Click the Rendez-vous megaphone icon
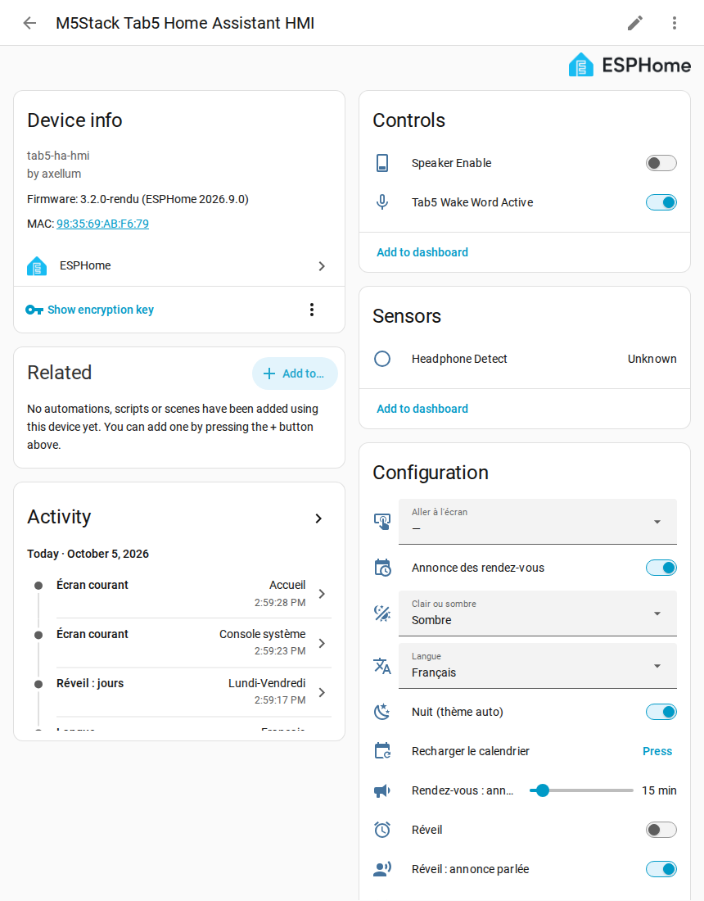Viewport: 704px width, 901px height. [x=381, y=790]
